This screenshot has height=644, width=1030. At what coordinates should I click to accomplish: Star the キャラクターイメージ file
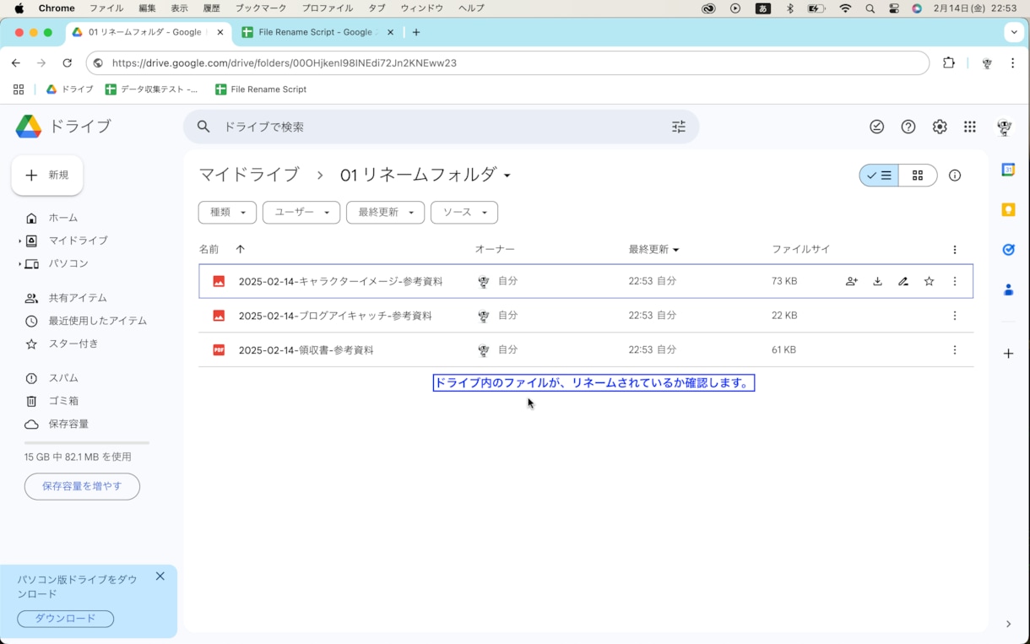[x=929, y=281]
